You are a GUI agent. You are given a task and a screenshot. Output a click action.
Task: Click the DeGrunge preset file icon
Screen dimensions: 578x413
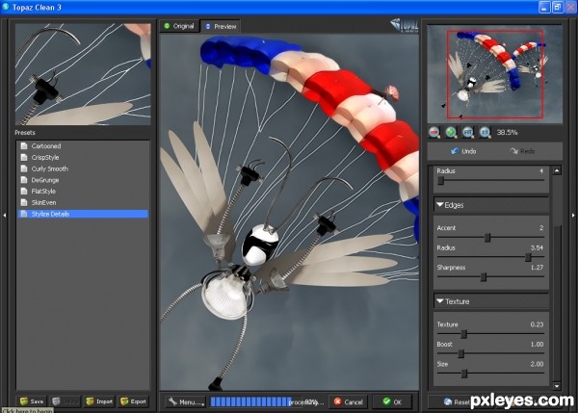(x=24, y=180)
